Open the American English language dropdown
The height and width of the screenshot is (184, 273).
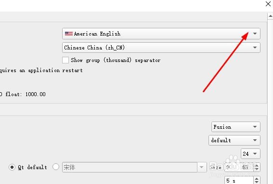coord(161,34)
